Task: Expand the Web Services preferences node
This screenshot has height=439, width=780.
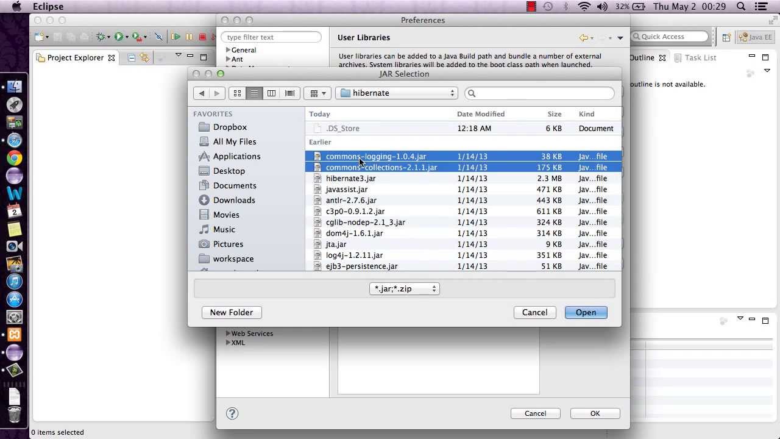Action: tap(228, 334)
